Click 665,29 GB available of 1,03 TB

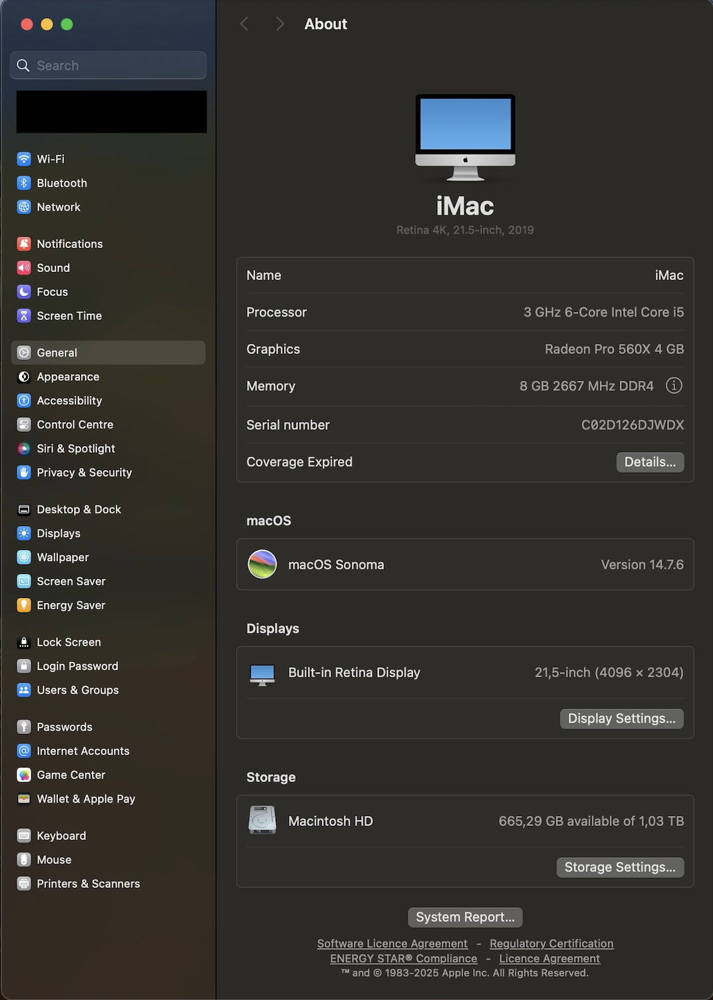(x=591, y=821)
